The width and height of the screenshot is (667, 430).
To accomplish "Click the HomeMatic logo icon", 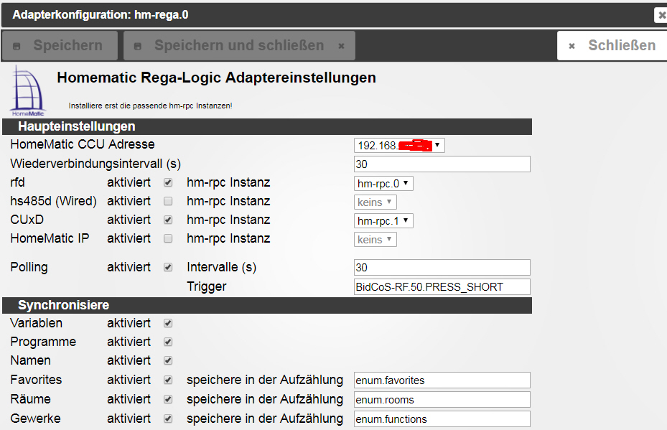I will click(x=27, y=91).
